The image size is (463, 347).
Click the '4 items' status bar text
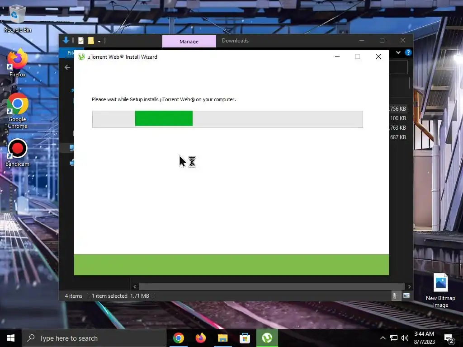pos(74,295)
